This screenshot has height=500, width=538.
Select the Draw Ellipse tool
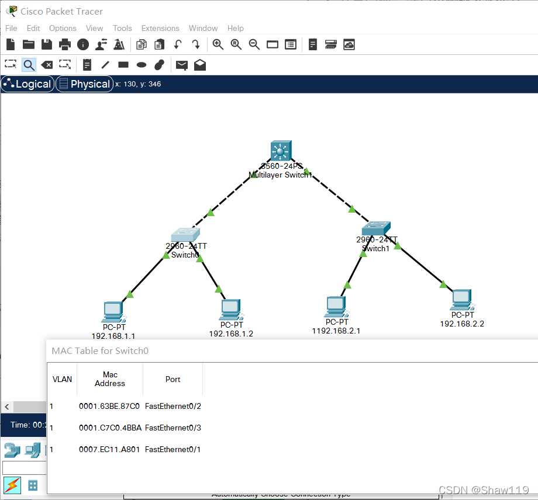[x=142, y=65]
